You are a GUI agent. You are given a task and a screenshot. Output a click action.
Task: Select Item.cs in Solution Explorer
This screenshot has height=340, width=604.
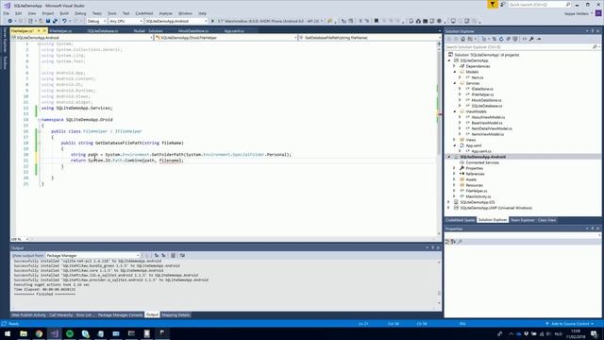click(x=478, y=77)
